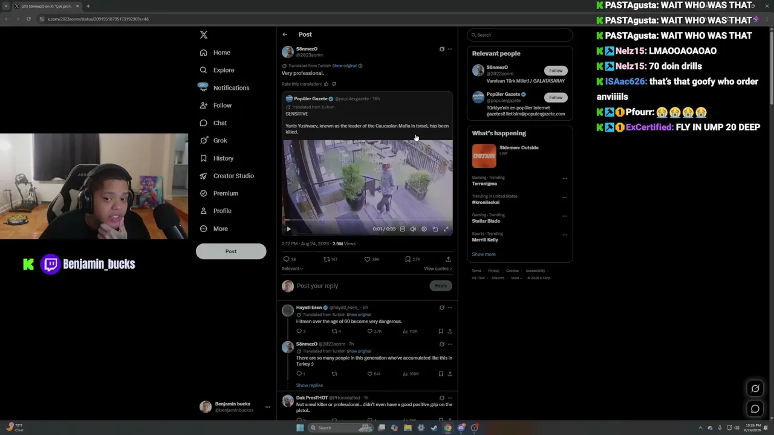Share the main post

[x=448, y=259]
